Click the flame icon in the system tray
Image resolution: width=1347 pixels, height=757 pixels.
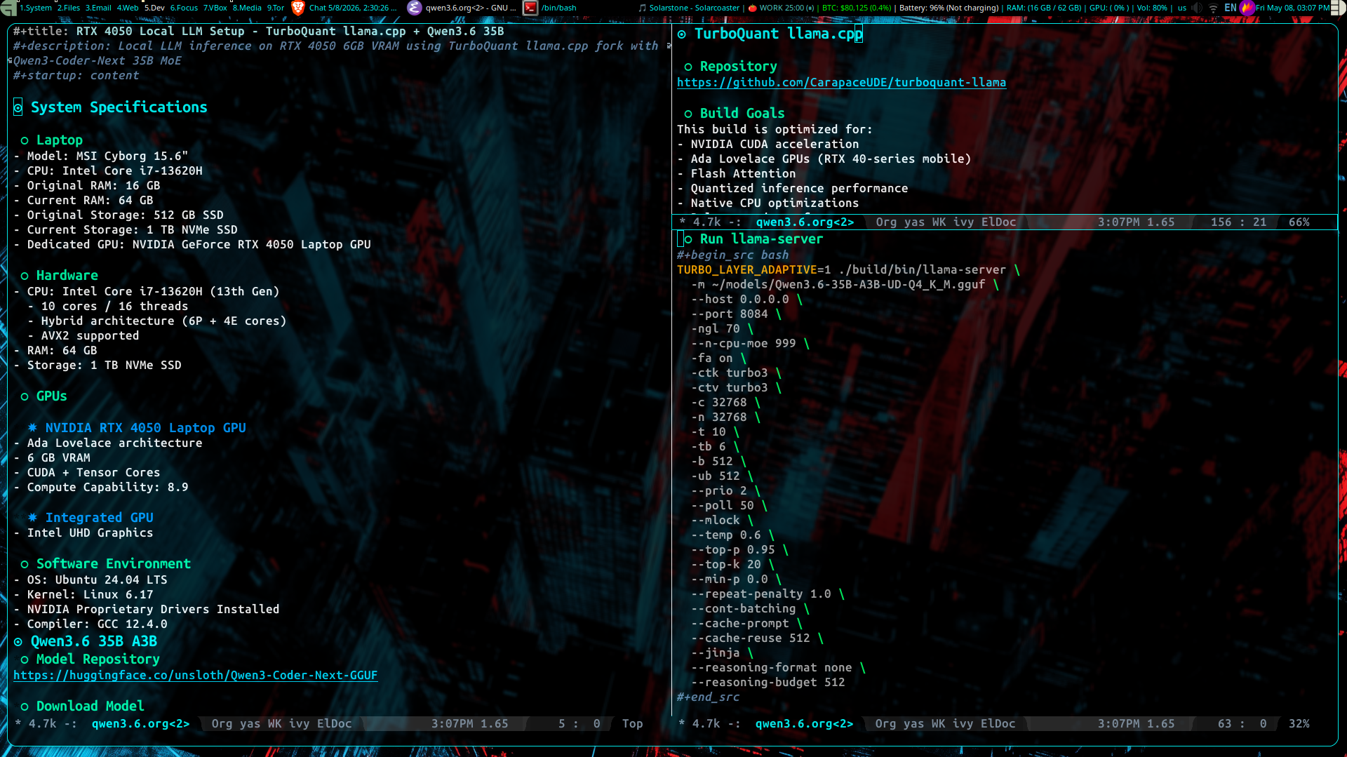1247,8
